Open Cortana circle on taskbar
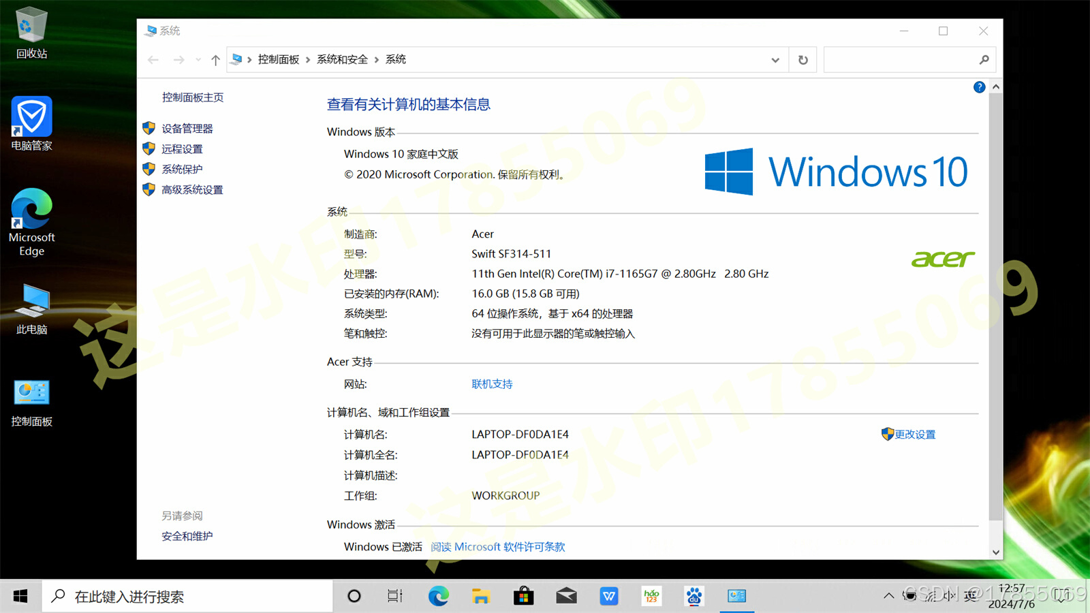Viewport: 1090px width, 613px height. pyautogui.click(x=354, y=597)
